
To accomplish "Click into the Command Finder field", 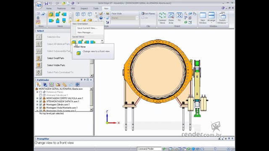I will 149,149.
